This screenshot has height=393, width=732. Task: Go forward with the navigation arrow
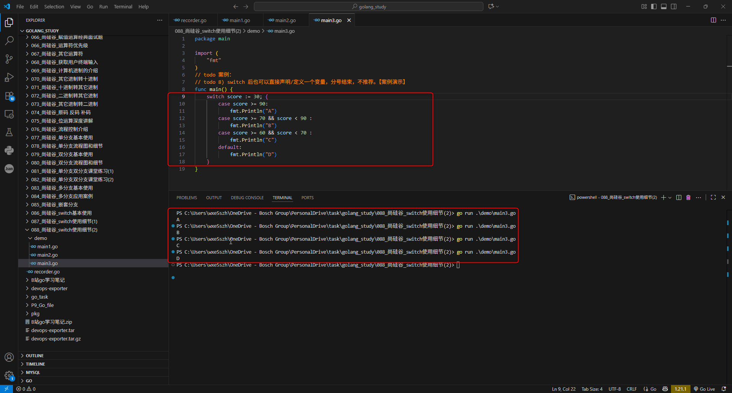tap(246, 6)
